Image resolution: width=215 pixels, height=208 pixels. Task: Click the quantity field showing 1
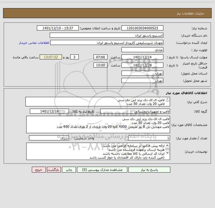pos(149,138)
